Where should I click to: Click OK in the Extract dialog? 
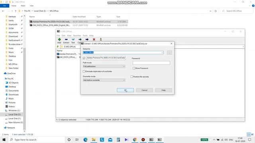click(x=125, y=90)
